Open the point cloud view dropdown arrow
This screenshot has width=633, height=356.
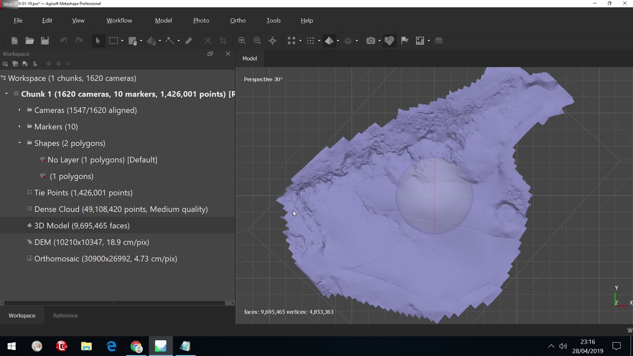pos(300,41)
